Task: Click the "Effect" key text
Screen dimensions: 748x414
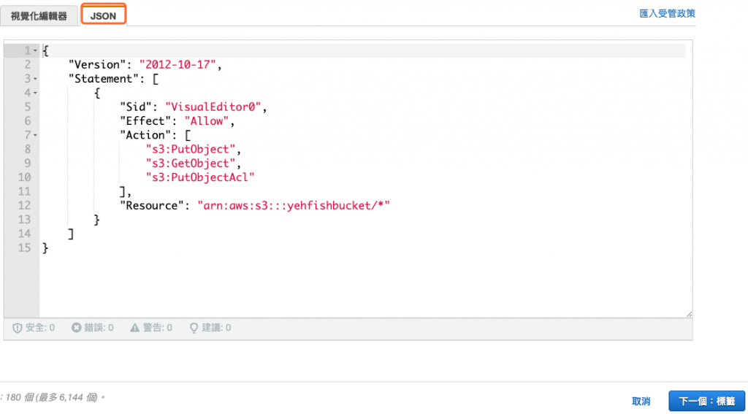Action: [x=145, y=121]
